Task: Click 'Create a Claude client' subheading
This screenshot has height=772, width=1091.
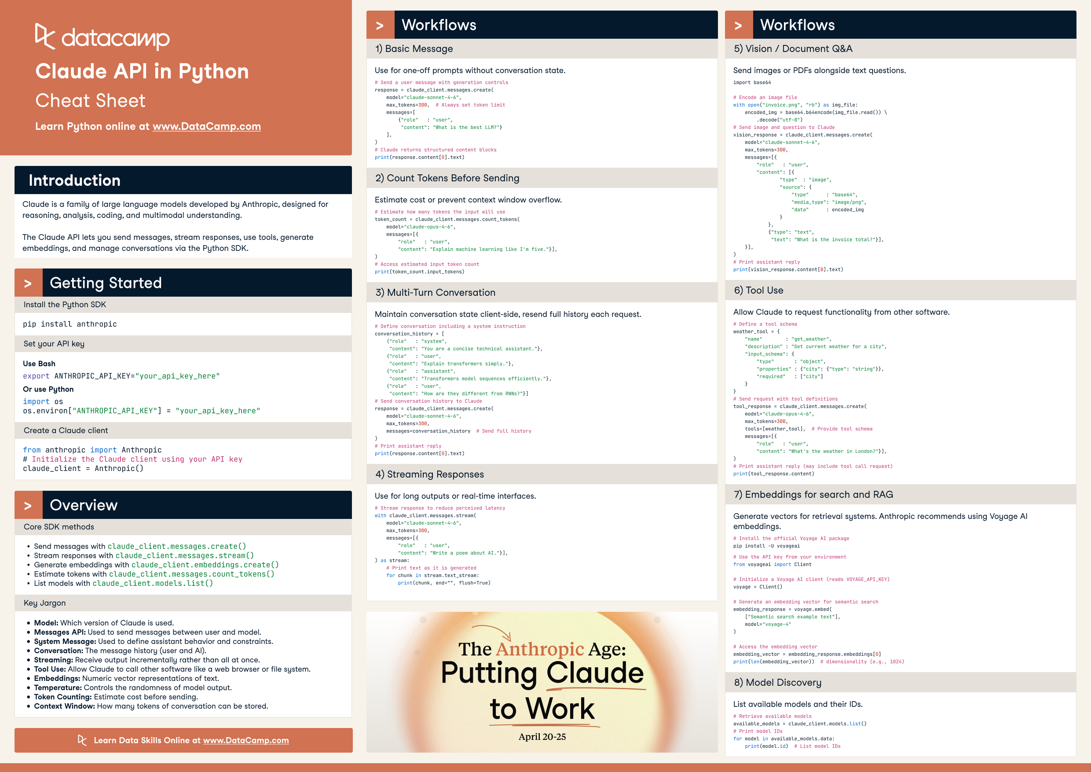Action: tap(66, 431)
